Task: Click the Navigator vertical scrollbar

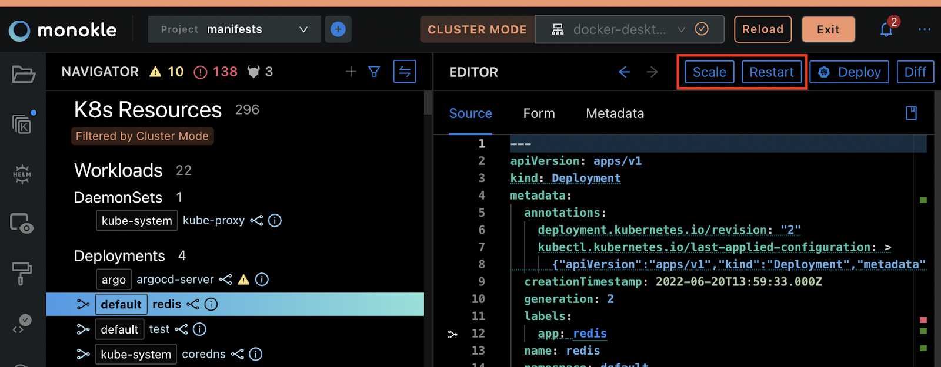Action: pyautogui.click(x=428, y=103)
